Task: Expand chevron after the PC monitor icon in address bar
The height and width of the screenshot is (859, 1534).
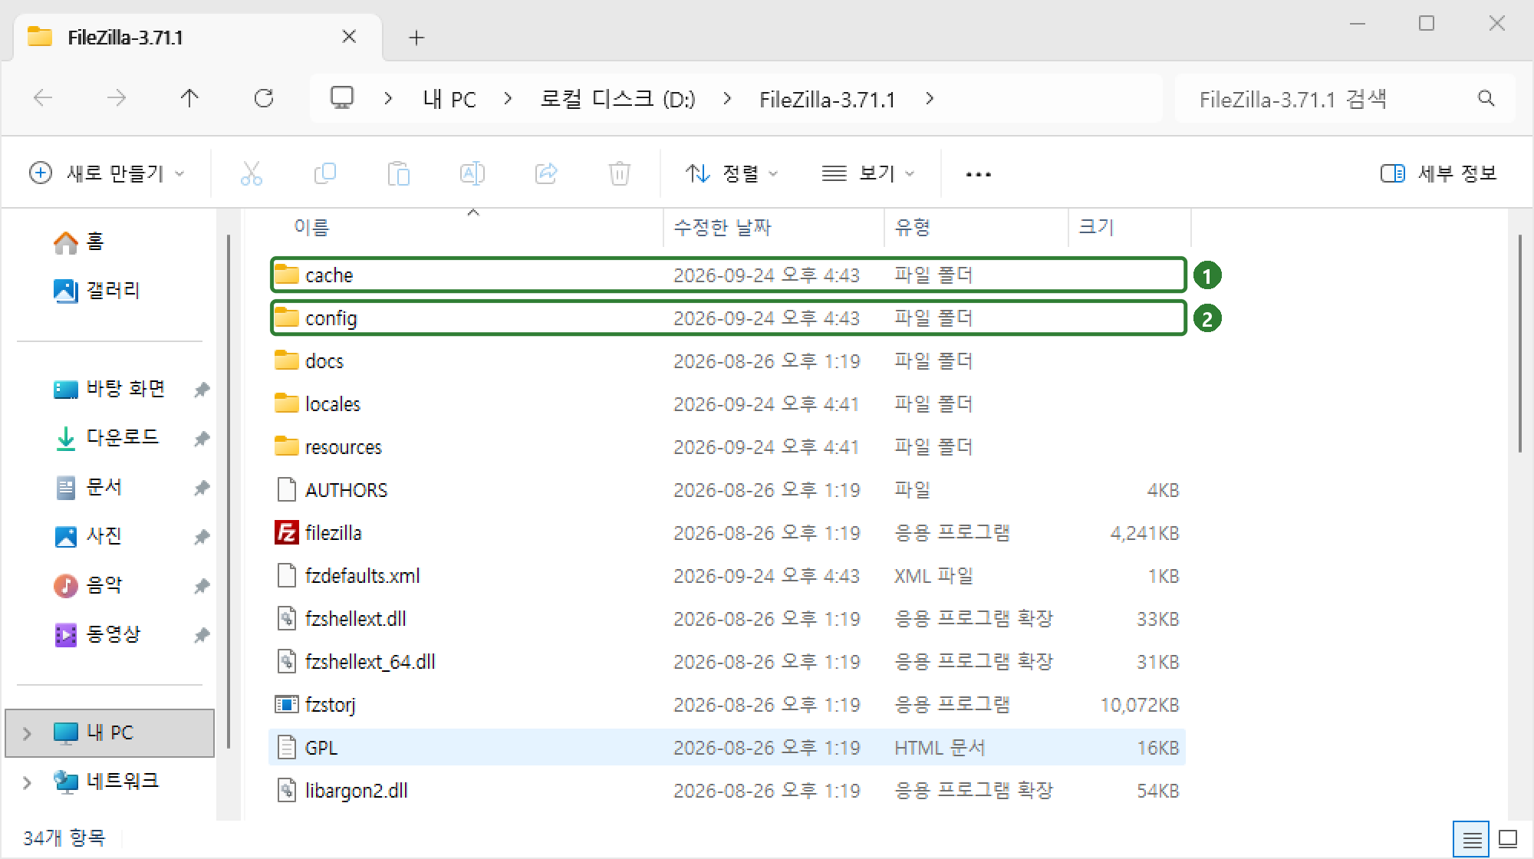Action: (x=388, y=98)
